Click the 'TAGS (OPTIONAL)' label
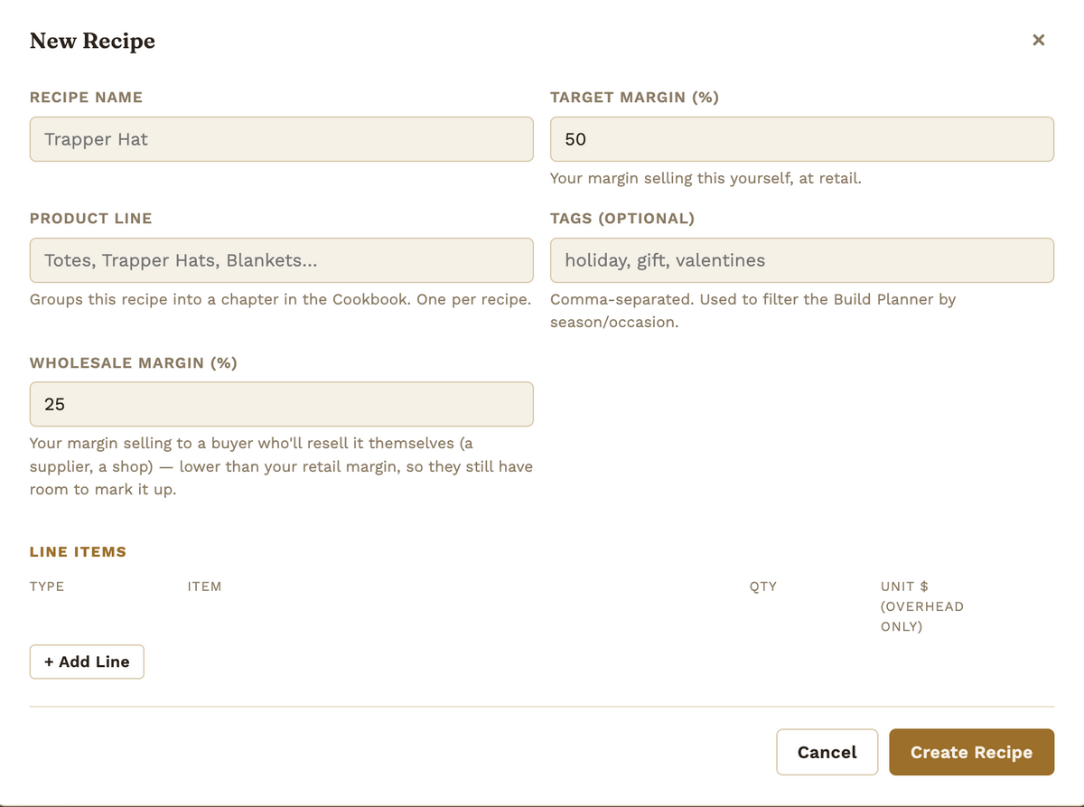This screenshot has width=1084, height=807. coord(622,218)
